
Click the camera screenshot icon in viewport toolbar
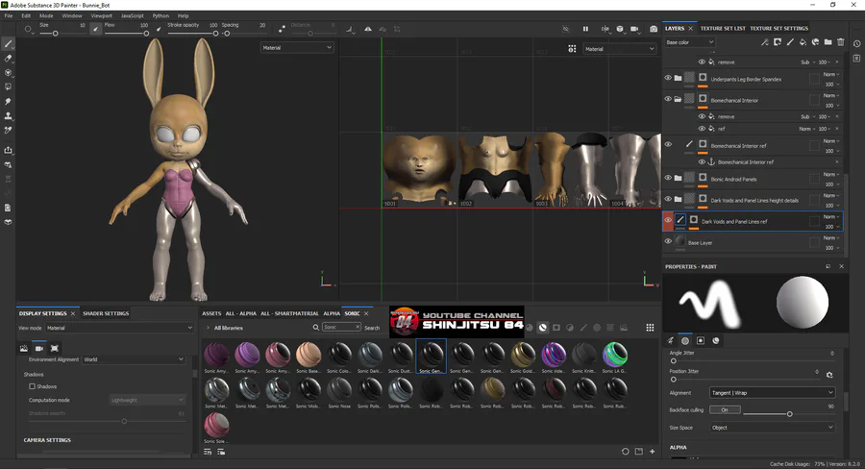[x=654, y=29]
